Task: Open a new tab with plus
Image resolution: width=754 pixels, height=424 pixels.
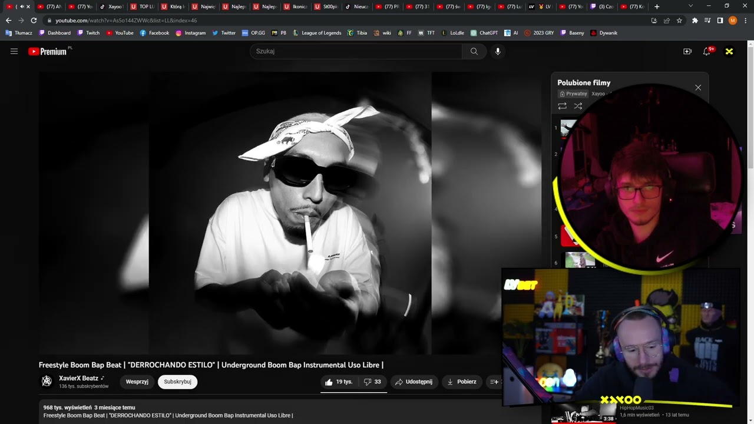Action: tap(657, 6)
